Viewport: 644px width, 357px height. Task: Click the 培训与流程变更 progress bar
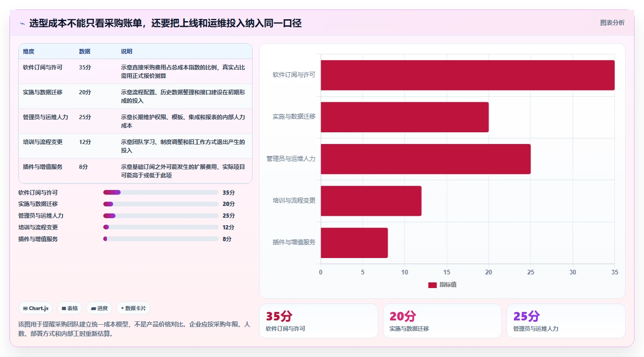point(161,227)
